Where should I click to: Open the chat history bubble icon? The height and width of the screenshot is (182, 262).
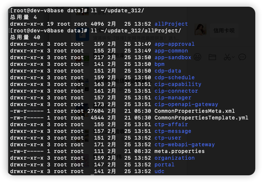pyautogui.click(x=242, y=57)
